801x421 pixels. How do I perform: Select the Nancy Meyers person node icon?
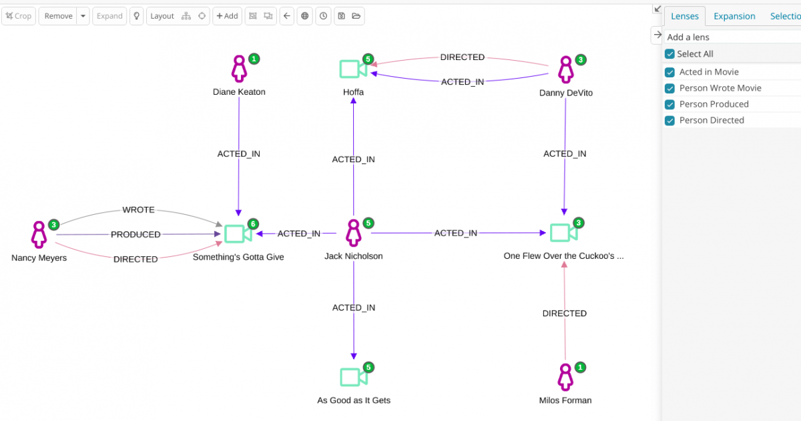point(39,234)
